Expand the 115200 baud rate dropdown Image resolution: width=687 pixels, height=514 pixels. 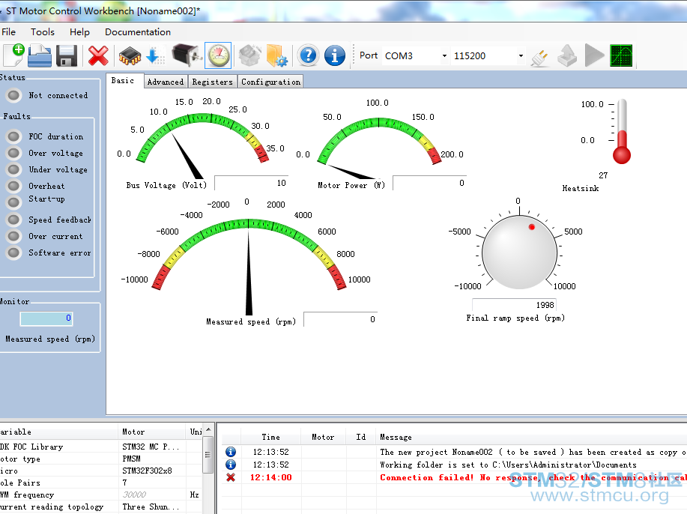(521, 55)
